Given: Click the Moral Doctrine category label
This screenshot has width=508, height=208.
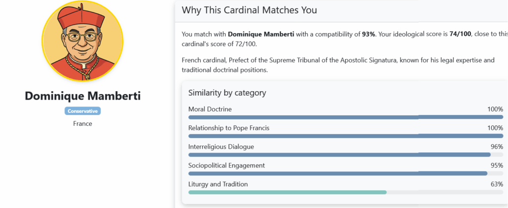Looking at the screenshot, I should tap(210, 109).
